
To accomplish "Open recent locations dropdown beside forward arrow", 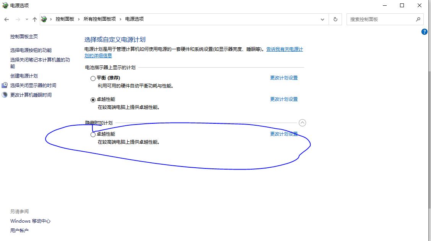I will [x=26, y=19].
